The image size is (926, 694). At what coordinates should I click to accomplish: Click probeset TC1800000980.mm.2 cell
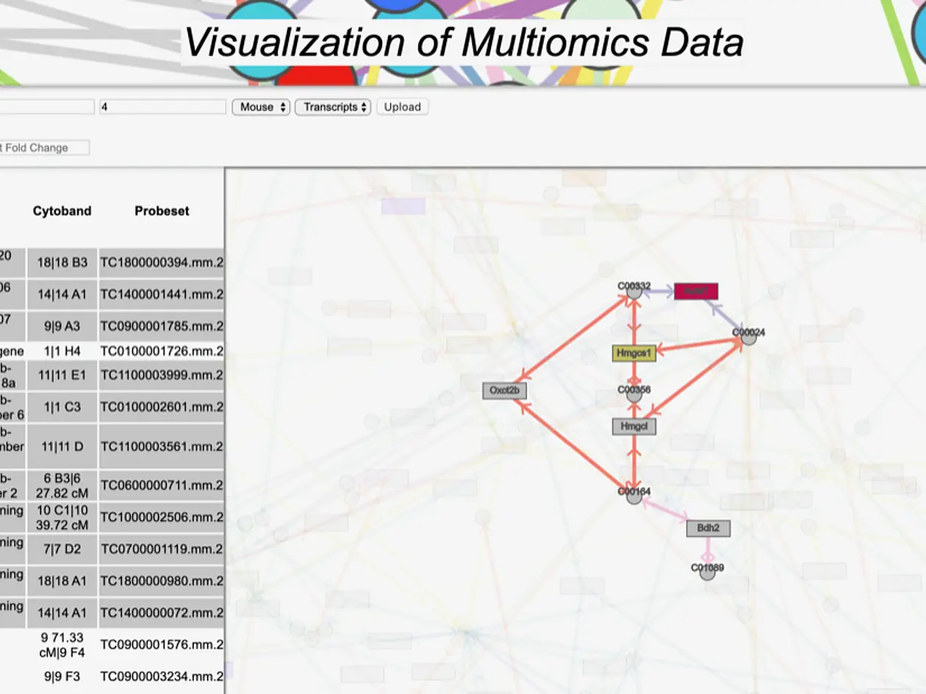pos(162,581)
